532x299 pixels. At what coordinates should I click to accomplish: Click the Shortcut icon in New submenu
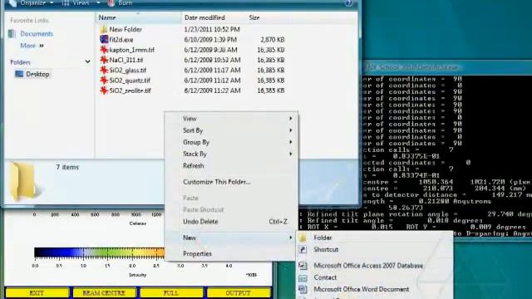coord(303,249)
